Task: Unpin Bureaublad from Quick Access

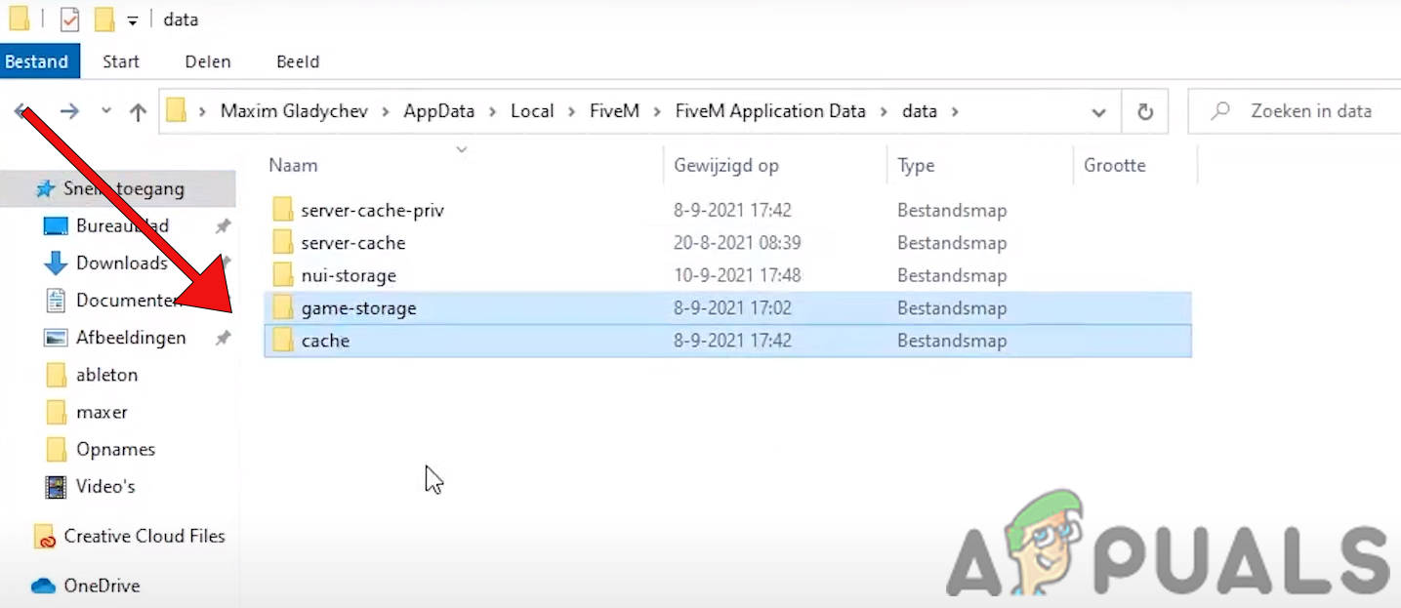Action: click(223, 225)
